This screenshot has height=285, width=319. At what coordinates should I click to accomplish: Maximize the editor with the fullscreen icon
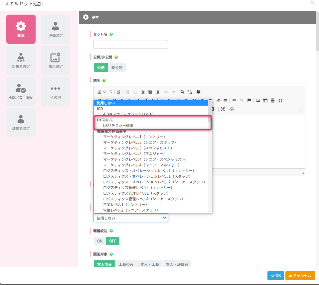[223, 109]
